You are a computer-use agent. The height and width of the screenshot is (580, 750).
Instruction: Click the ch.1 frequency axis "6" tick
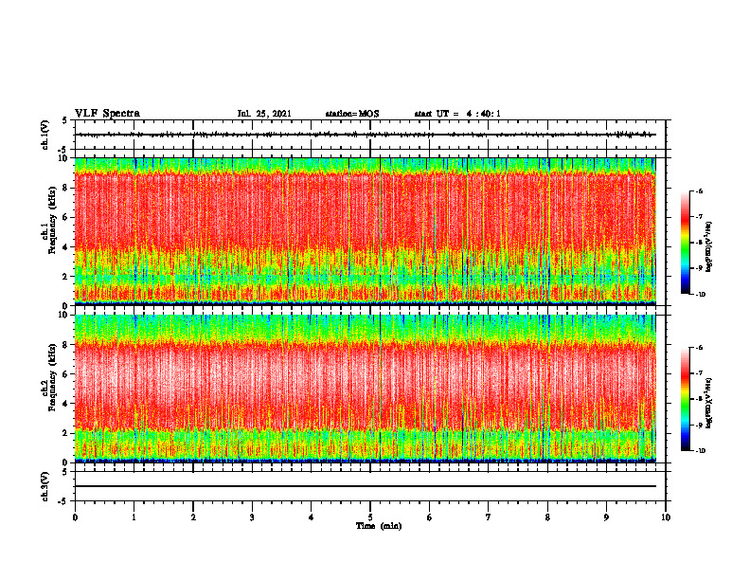click(66, 217)
